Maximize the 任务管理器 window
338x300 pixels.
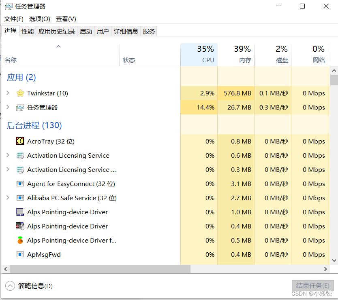pyautogui.click(x=302, y=6)
